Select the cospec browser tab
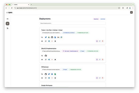This screenshot has width=139, height=93. [x=21, y=5]
